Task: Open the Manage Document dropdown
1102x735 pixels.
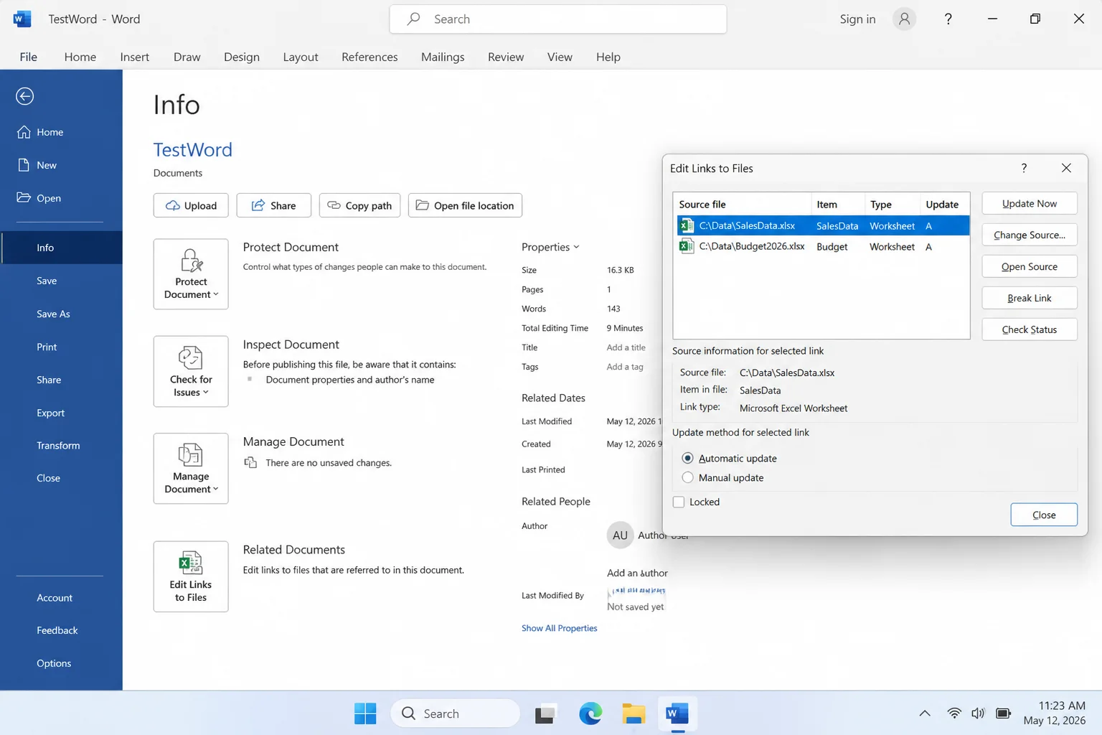Action: coord(191,468)
